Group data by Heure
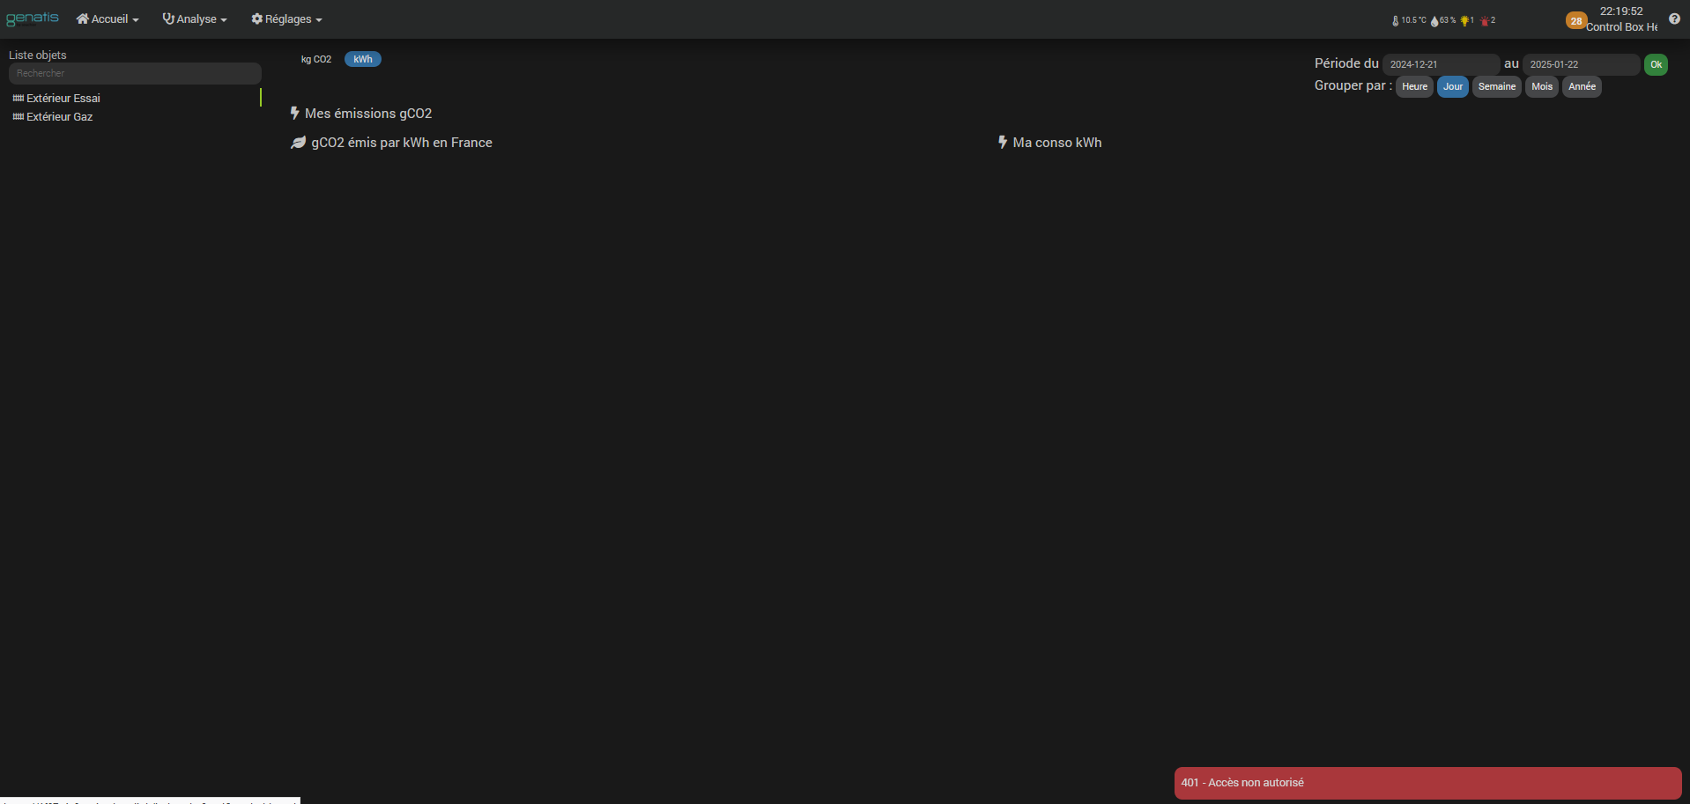Viewport: 1690px width, 804px height. tap(1414, 86)
